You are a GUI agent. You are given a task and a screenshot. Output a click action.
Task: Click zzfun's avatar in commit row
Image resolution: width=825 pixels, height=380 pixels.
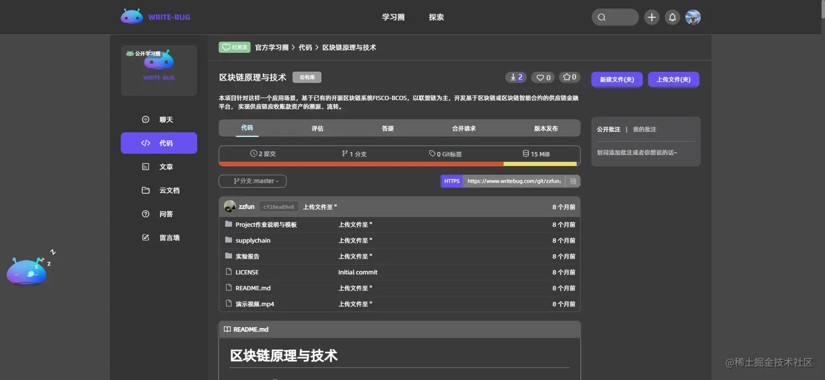tap(230, 207)
